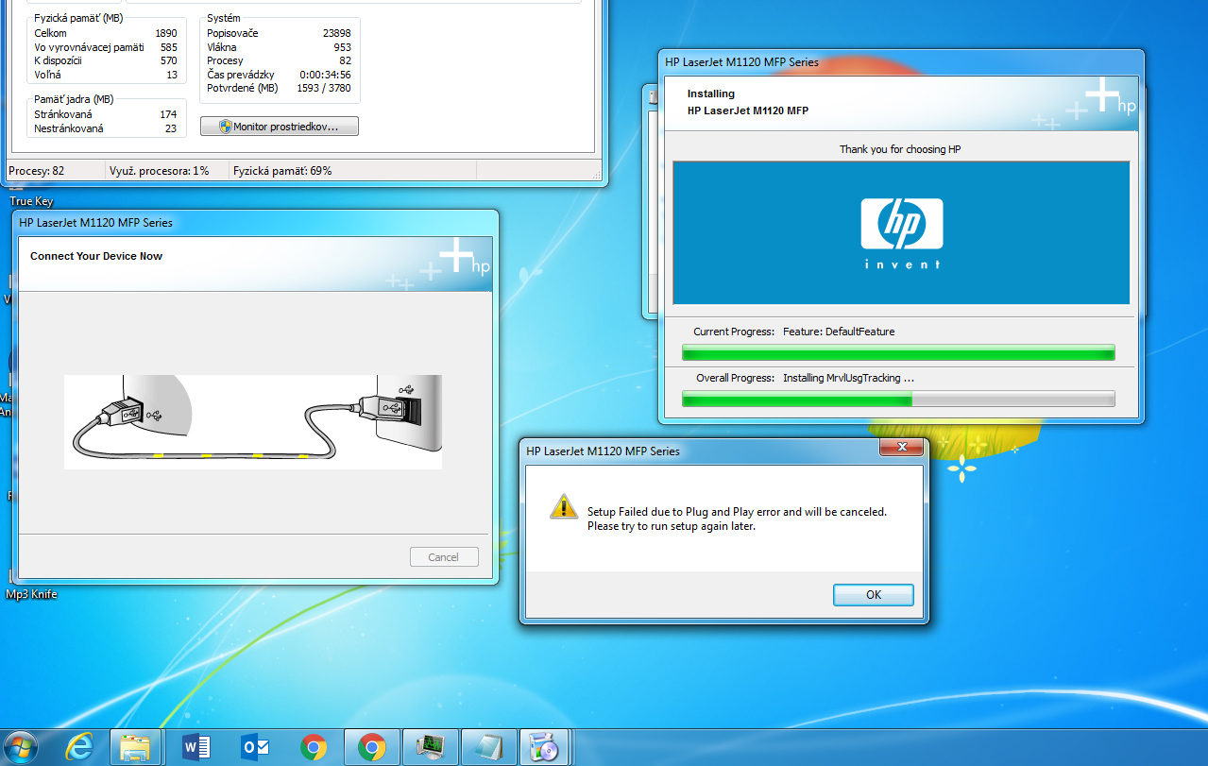Click the Installing window title bar
The height and width of the screenshot is (766, 1208).
click(900, 62)
